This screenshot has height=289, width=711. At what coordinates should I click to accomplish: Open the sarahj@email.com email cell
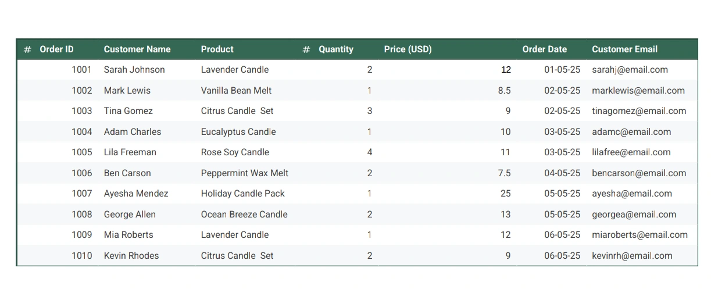(x=630, y=70)
